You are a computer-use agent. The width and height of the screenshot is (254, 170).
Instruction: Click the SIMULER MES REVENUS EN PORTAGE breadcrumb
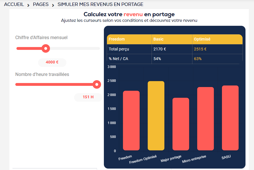point(100,4)
